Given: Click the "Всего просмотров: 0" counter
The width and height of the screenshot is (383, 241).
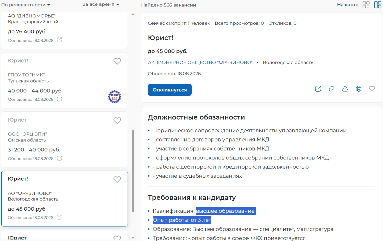Looking at the screenshot, I should [x=239, y=23].
